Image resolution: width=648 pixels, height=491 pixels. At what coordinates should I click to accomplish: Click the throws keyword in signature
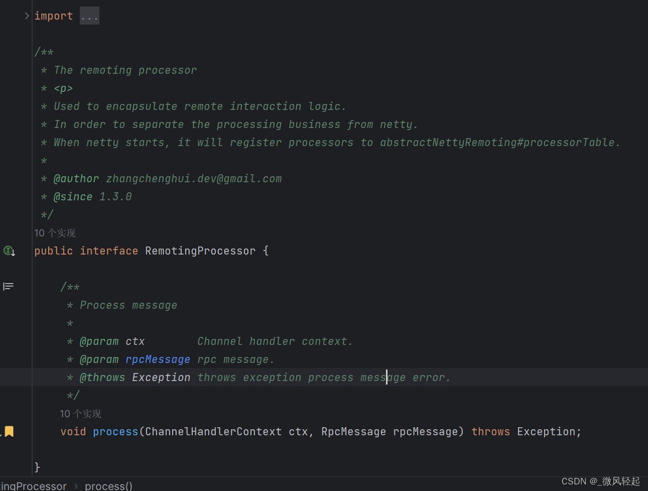tap(490, 432)
